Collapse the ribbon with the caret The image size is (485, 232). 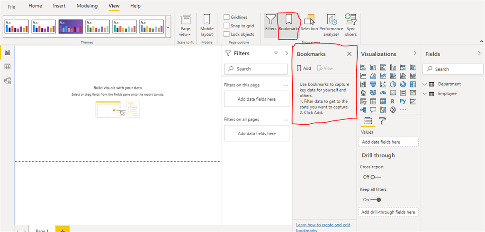pyautogui.click(x=481, y=41)
